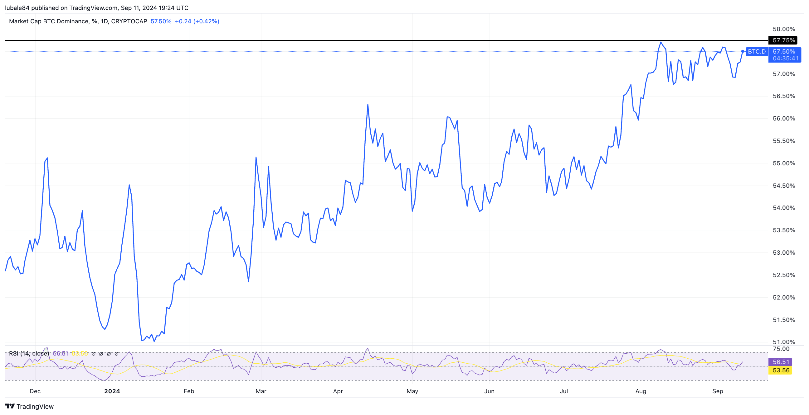Click the RSI (14, close) indicator title
Viewport: 809px width, 415px height.
click(29, 354)
